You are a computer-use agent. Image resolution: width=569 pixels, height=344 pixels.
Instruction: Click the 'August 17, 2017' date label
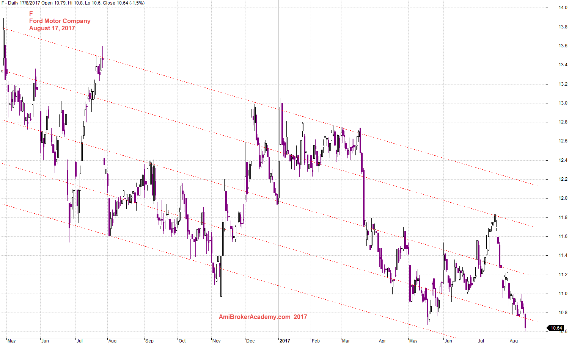pyautogui.click(x=52, y=28)
